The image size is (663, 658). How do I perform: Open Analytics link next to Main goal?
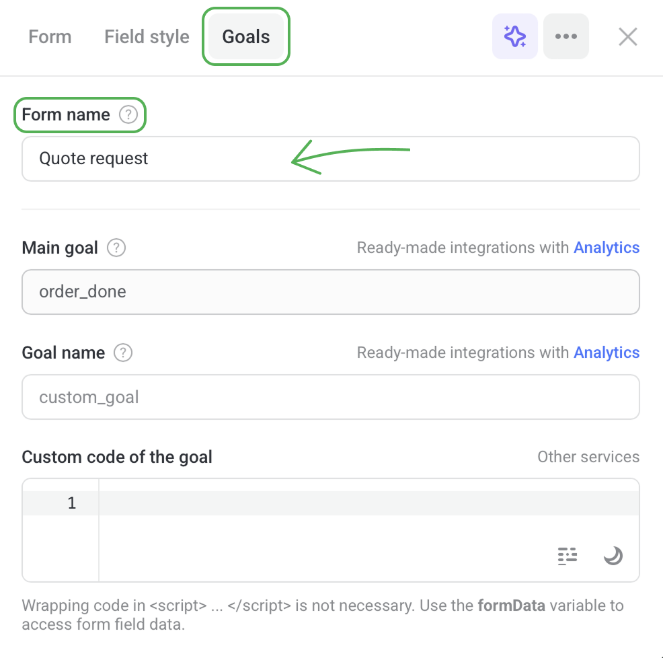[606, 248]
